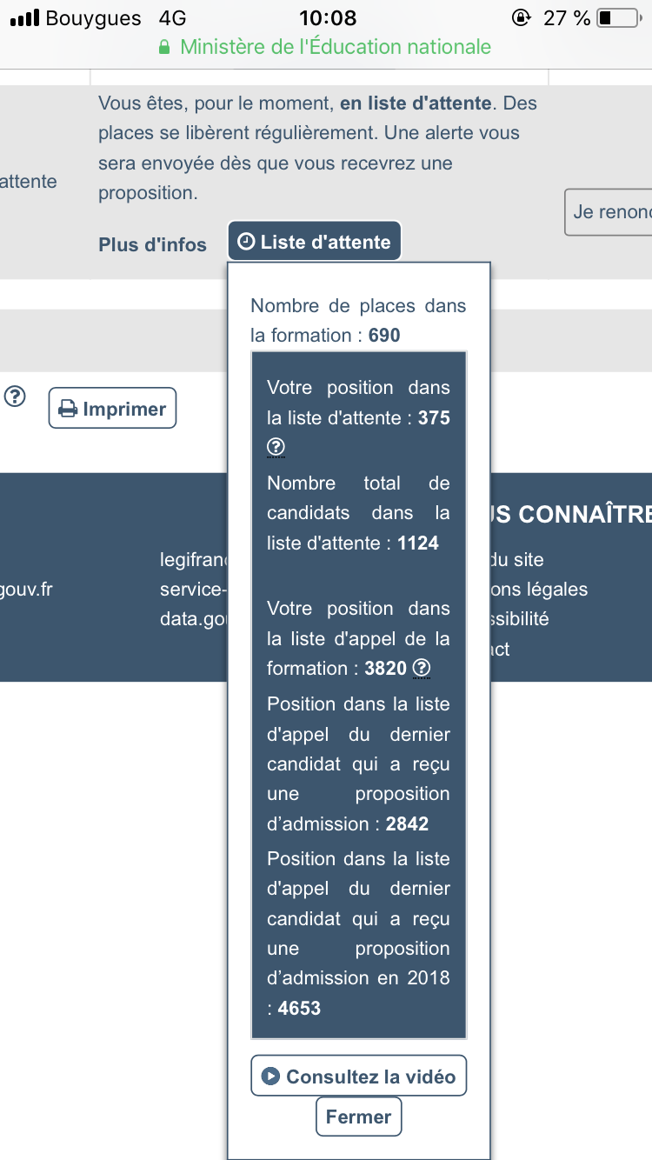Open the plan du site footer link

click(x=518, y=560)
